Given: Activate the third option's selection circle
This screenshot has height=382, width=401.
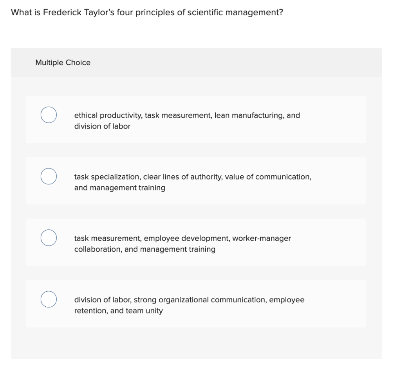Looking at the screenshot, I should pos(49,237).
